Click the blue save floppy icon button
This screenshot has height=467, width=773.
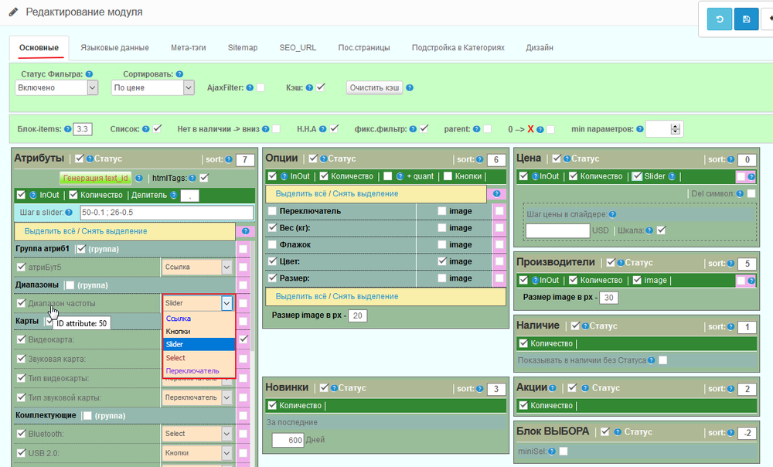(x=746, y=19)
